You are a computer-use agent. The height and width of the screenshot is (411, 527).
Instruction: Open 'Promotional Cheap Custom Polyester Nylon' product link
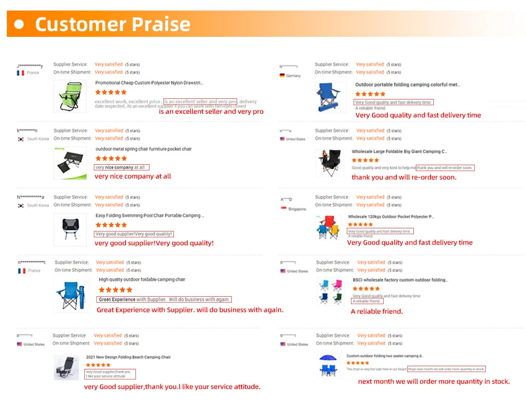[x=149, y=83]
